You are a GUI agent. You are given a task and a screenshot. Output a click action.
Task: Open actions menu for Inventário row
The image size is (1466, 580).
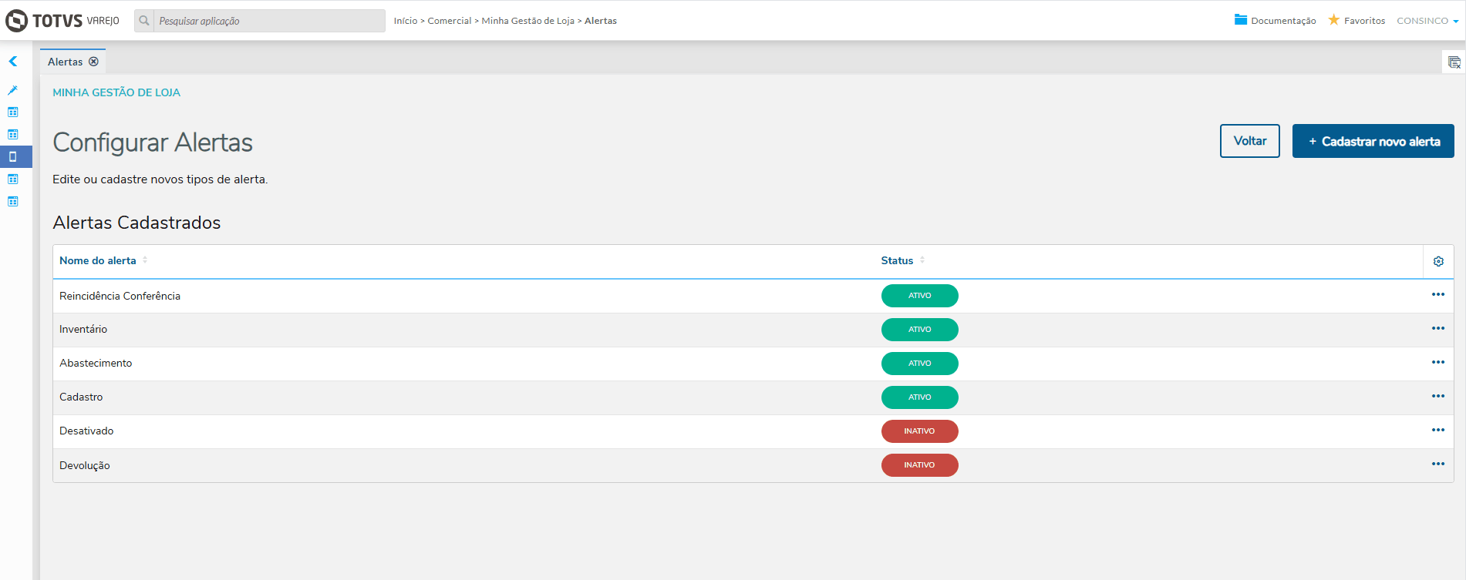pos(1438,328)
